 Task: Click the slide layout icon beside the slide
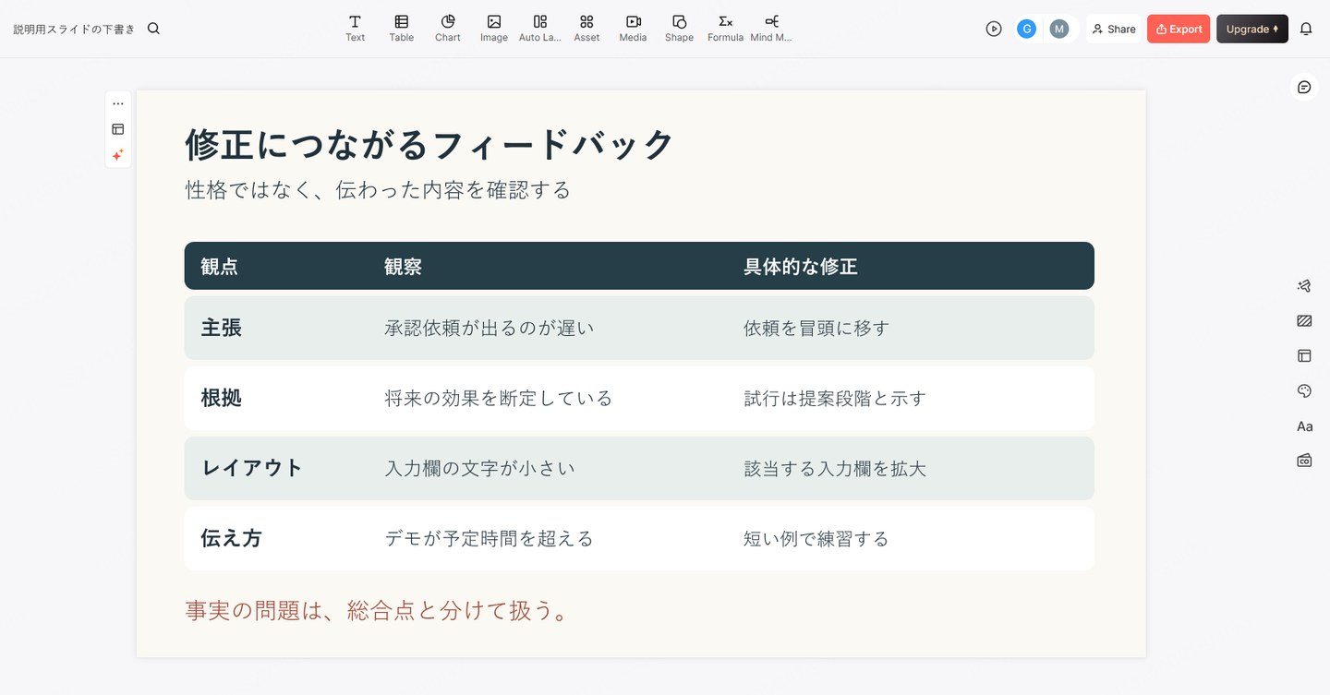(x=118, y=129)
